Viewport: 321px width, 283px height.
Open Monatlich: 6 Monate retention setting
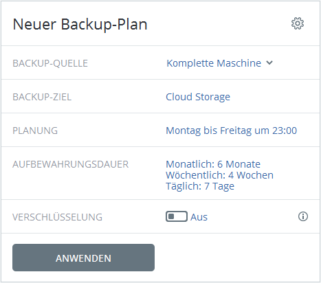(x=213, y=164)
